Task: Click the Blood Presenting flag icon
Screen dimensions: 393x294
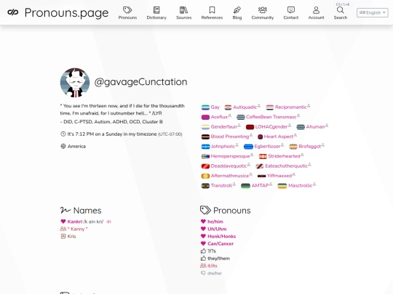Action: (205, 136)
